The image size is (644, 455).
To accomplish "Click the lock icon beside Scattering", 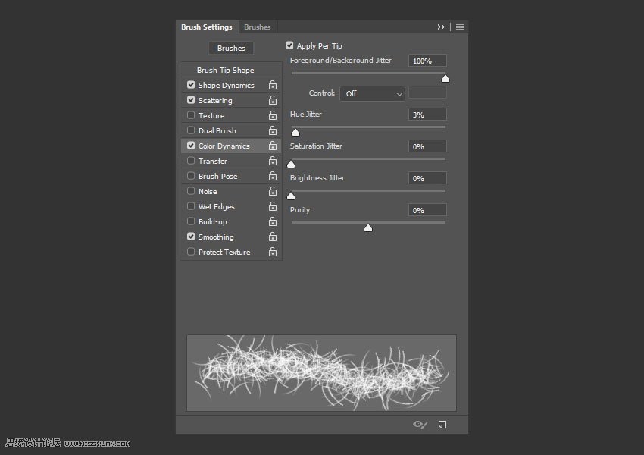I will click(x=272, y=101).
